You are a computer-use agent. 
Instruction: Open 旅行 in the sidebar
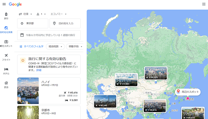click(6, 16)
